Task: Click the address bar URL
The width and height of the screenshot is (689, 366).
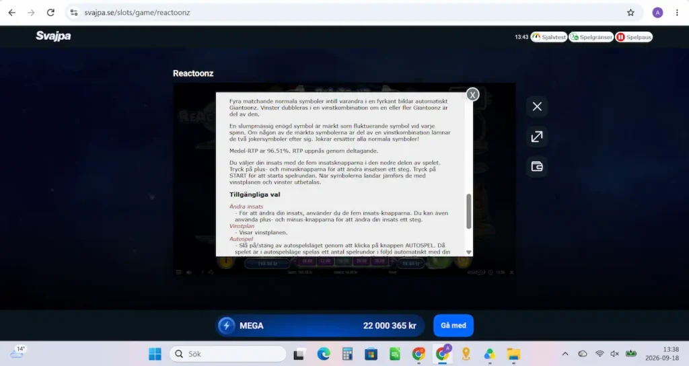Action: [137, 13]
